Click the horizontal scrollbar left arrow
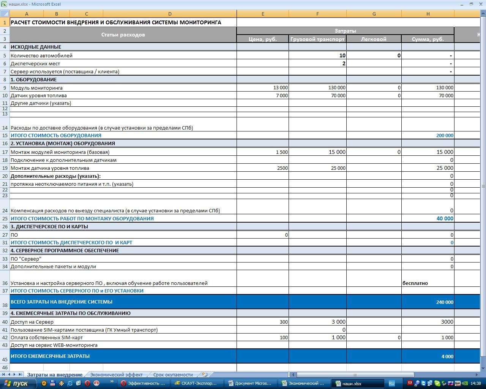Image resolution: width=486 pixels, height=389 pixels. click(x=293, y=375)
